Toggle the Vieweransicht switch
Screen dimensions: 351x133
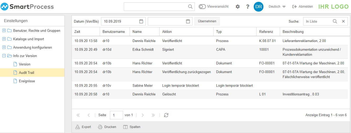pos(202,7)
